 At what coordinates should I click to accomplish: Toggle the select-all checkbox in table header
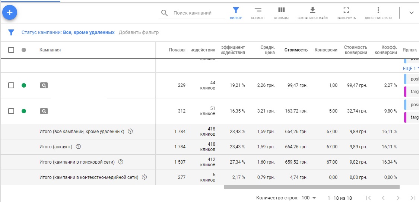pos(11,50)
